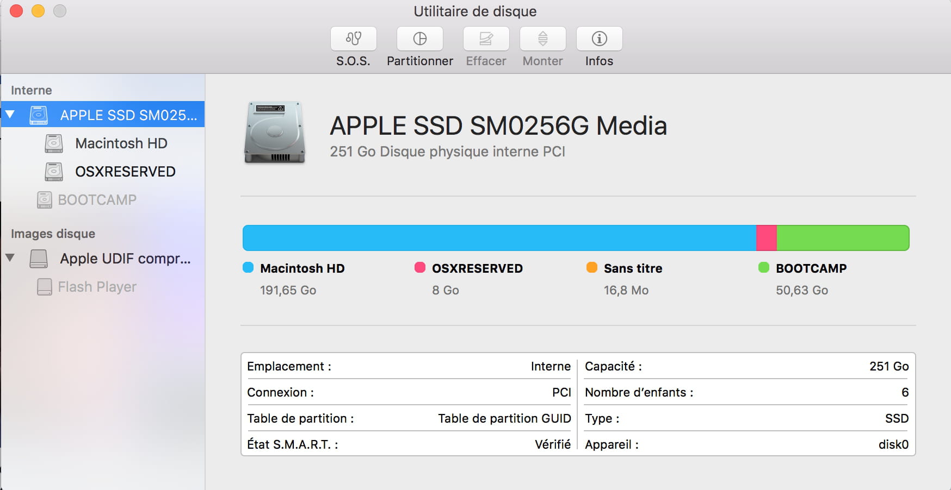Click the BOOTCAMP legend label

811,268
